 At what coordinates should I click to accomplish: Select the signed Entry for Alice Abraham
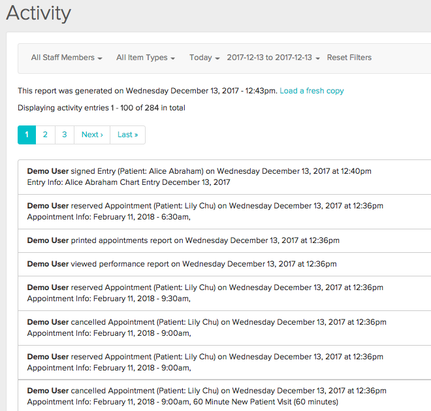(x=199, y=176)
